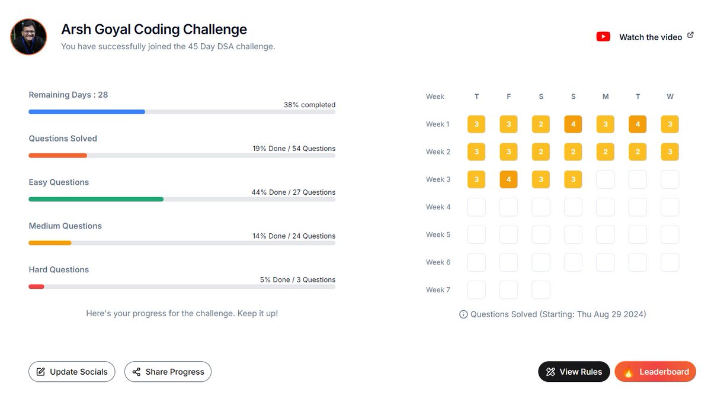Click the share icon in Share Progress
The height and width of the screenshot is (399, 711).
pos(136,372)
